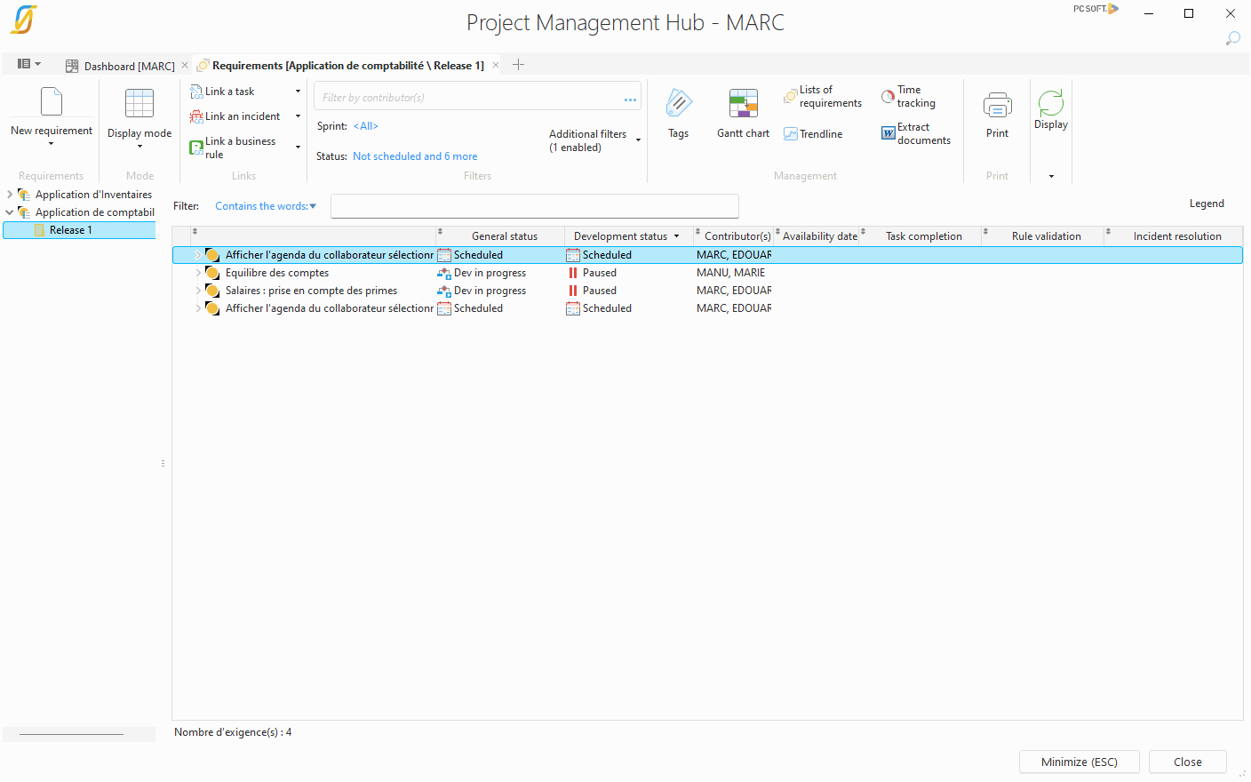The width and height of the screenshot is (1251, 782).
Task: Click Not scheduled and 6 more link
Action: [x=415, y=156]
